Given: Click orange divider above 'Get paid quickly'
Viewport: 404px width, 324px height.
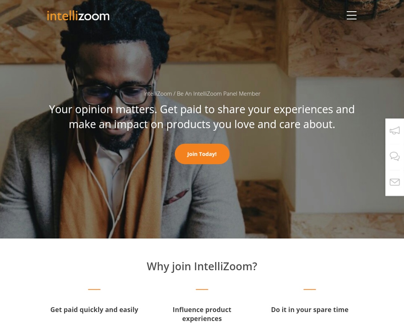Looking at the screenshot, I should [x=94, y=289].
